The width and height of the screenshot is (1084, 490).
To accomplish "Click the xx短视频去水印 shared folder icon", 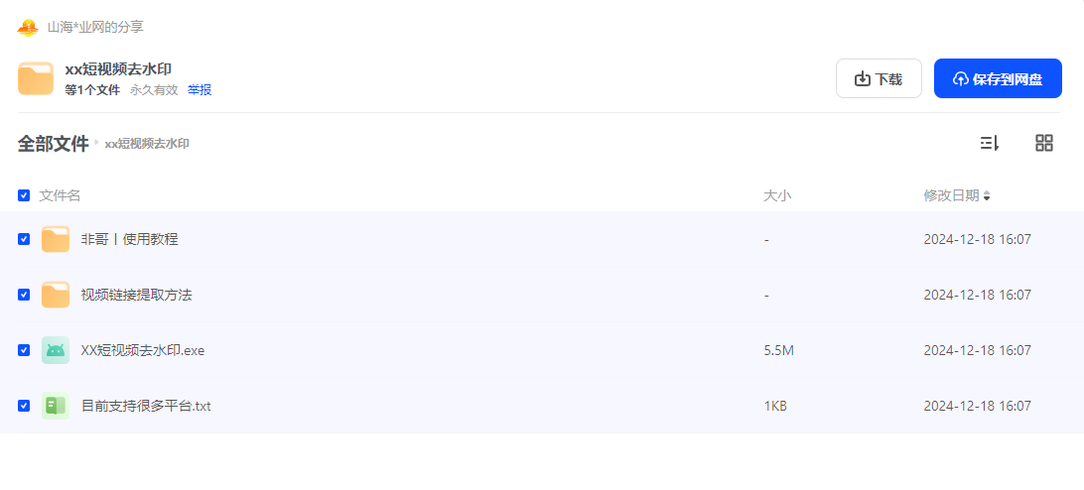I will pyautogui.click(x=36, y=78).
